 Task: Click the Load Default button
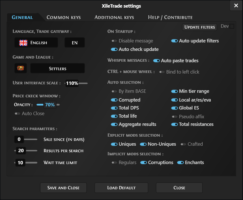[121, 188]
